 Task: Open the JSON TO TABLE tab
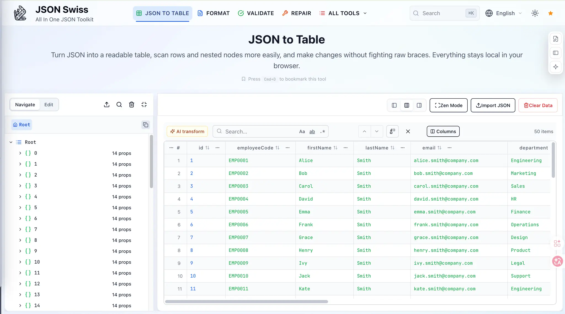coord(162,13)
